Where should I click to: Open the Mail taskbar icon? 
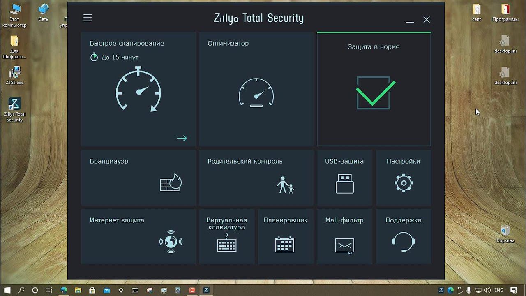[x=106, y=290]
